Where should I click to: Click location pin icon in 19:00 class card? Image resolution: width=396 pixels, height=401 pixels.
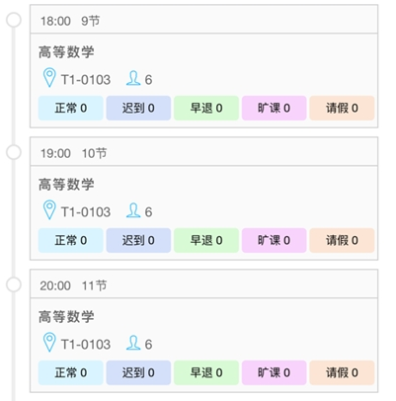point(49,210)
